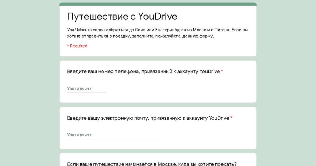
Task: Click the form description starting with 'Ура!'
Action: (158, 33)
